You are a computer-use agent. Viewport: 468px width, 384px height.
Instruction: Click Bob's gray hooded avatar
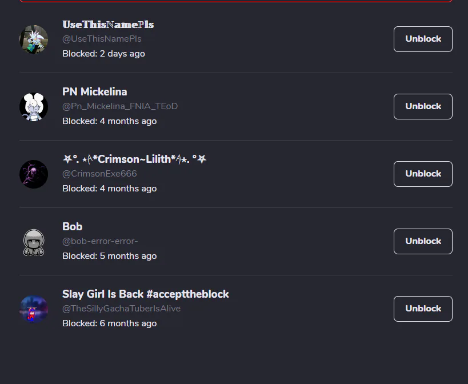click(x=34, y=242)
